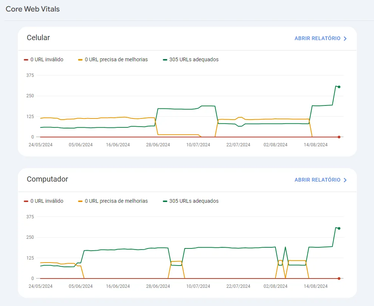The image size is (374, 306).
Task: Click red endpoint dot on the Celular chart
Action: (x=339, y=137)
